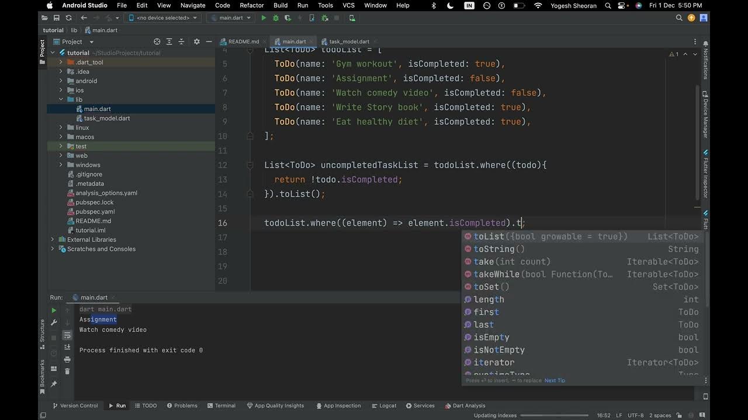748x420 pixels.
Task: Toggle the Notifications side panel
Action: click(x=706, y=60)
